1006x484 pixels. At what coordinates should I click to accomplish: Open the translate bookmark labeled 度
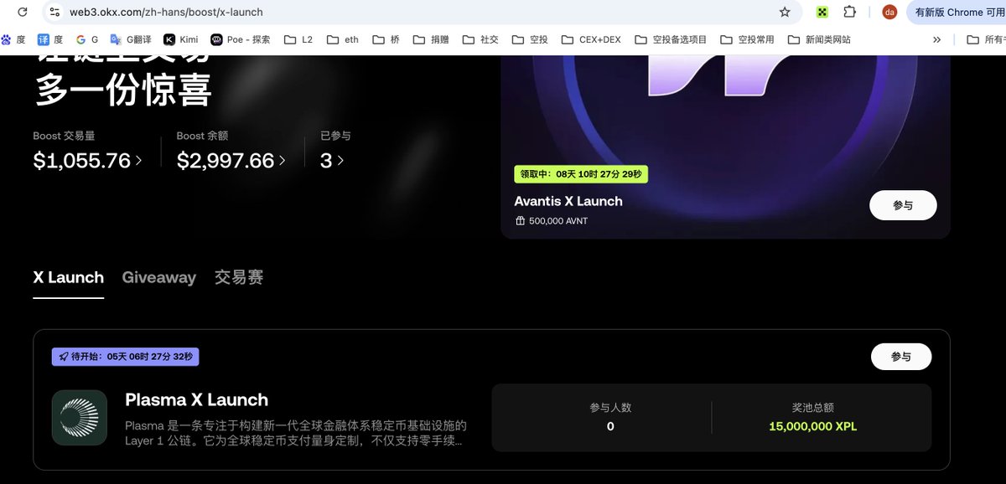pos(50,39)
